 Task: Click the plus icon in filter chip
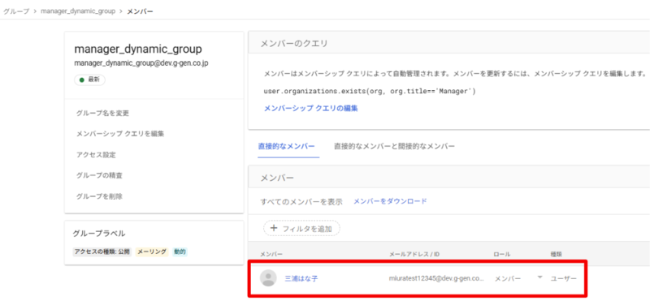[274, 228]
